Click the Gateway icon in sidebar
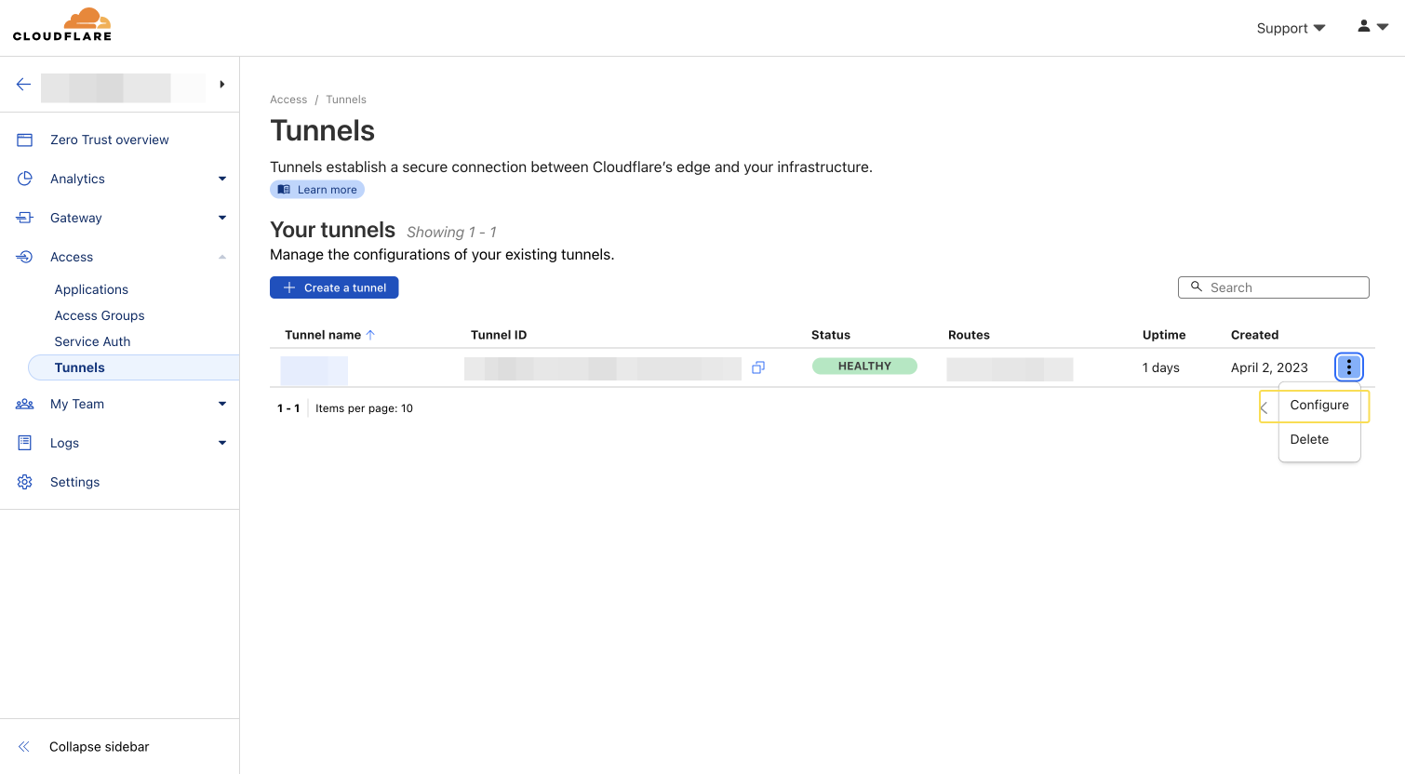Screen dimensions: 1405x774 25,218
